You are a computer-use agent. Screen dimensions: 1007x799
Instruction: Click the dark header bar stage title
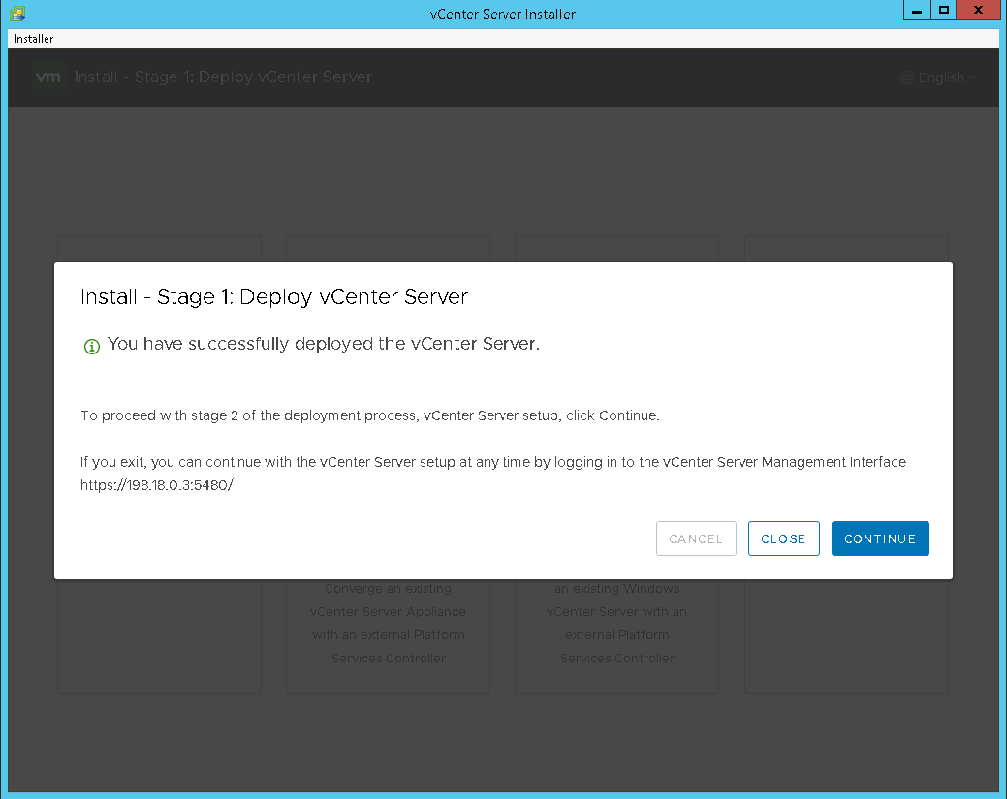(223, 77)
